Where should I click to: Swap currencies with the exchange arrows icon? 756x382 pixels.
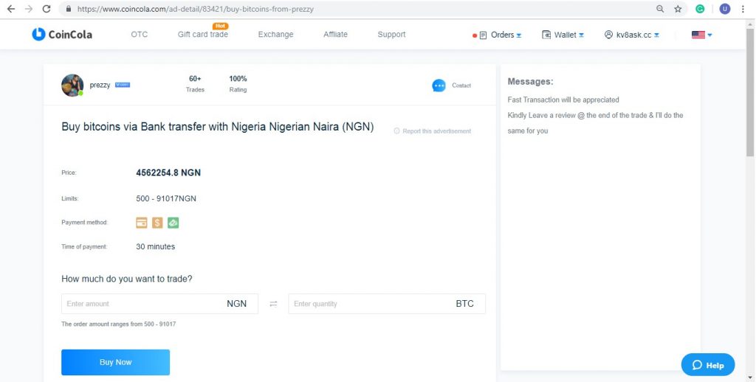[273, 304]
